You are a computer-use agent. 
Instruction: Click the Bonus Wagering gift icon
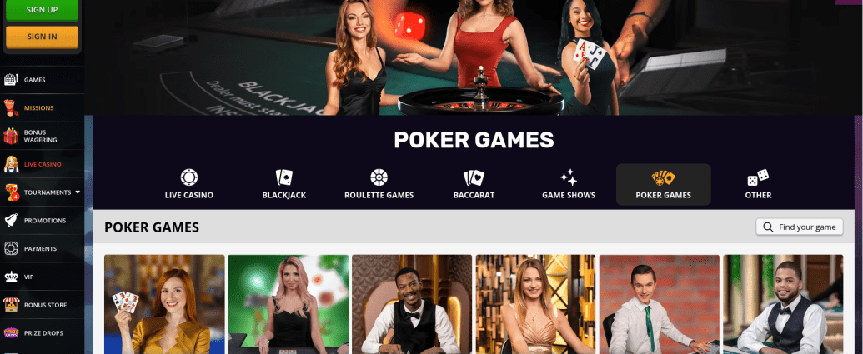(x=11, y=136)
